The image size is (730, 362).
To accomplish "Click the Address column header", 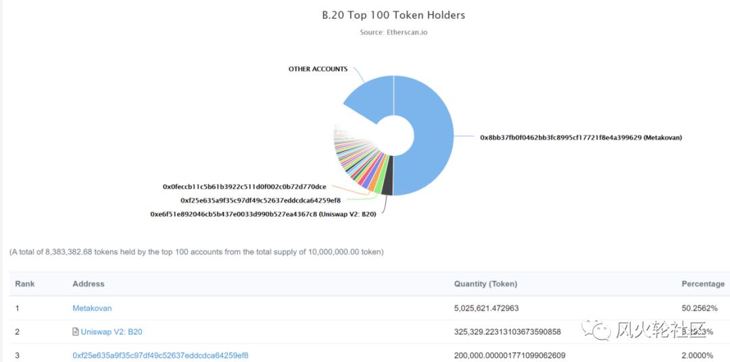I will coord(89,284).
